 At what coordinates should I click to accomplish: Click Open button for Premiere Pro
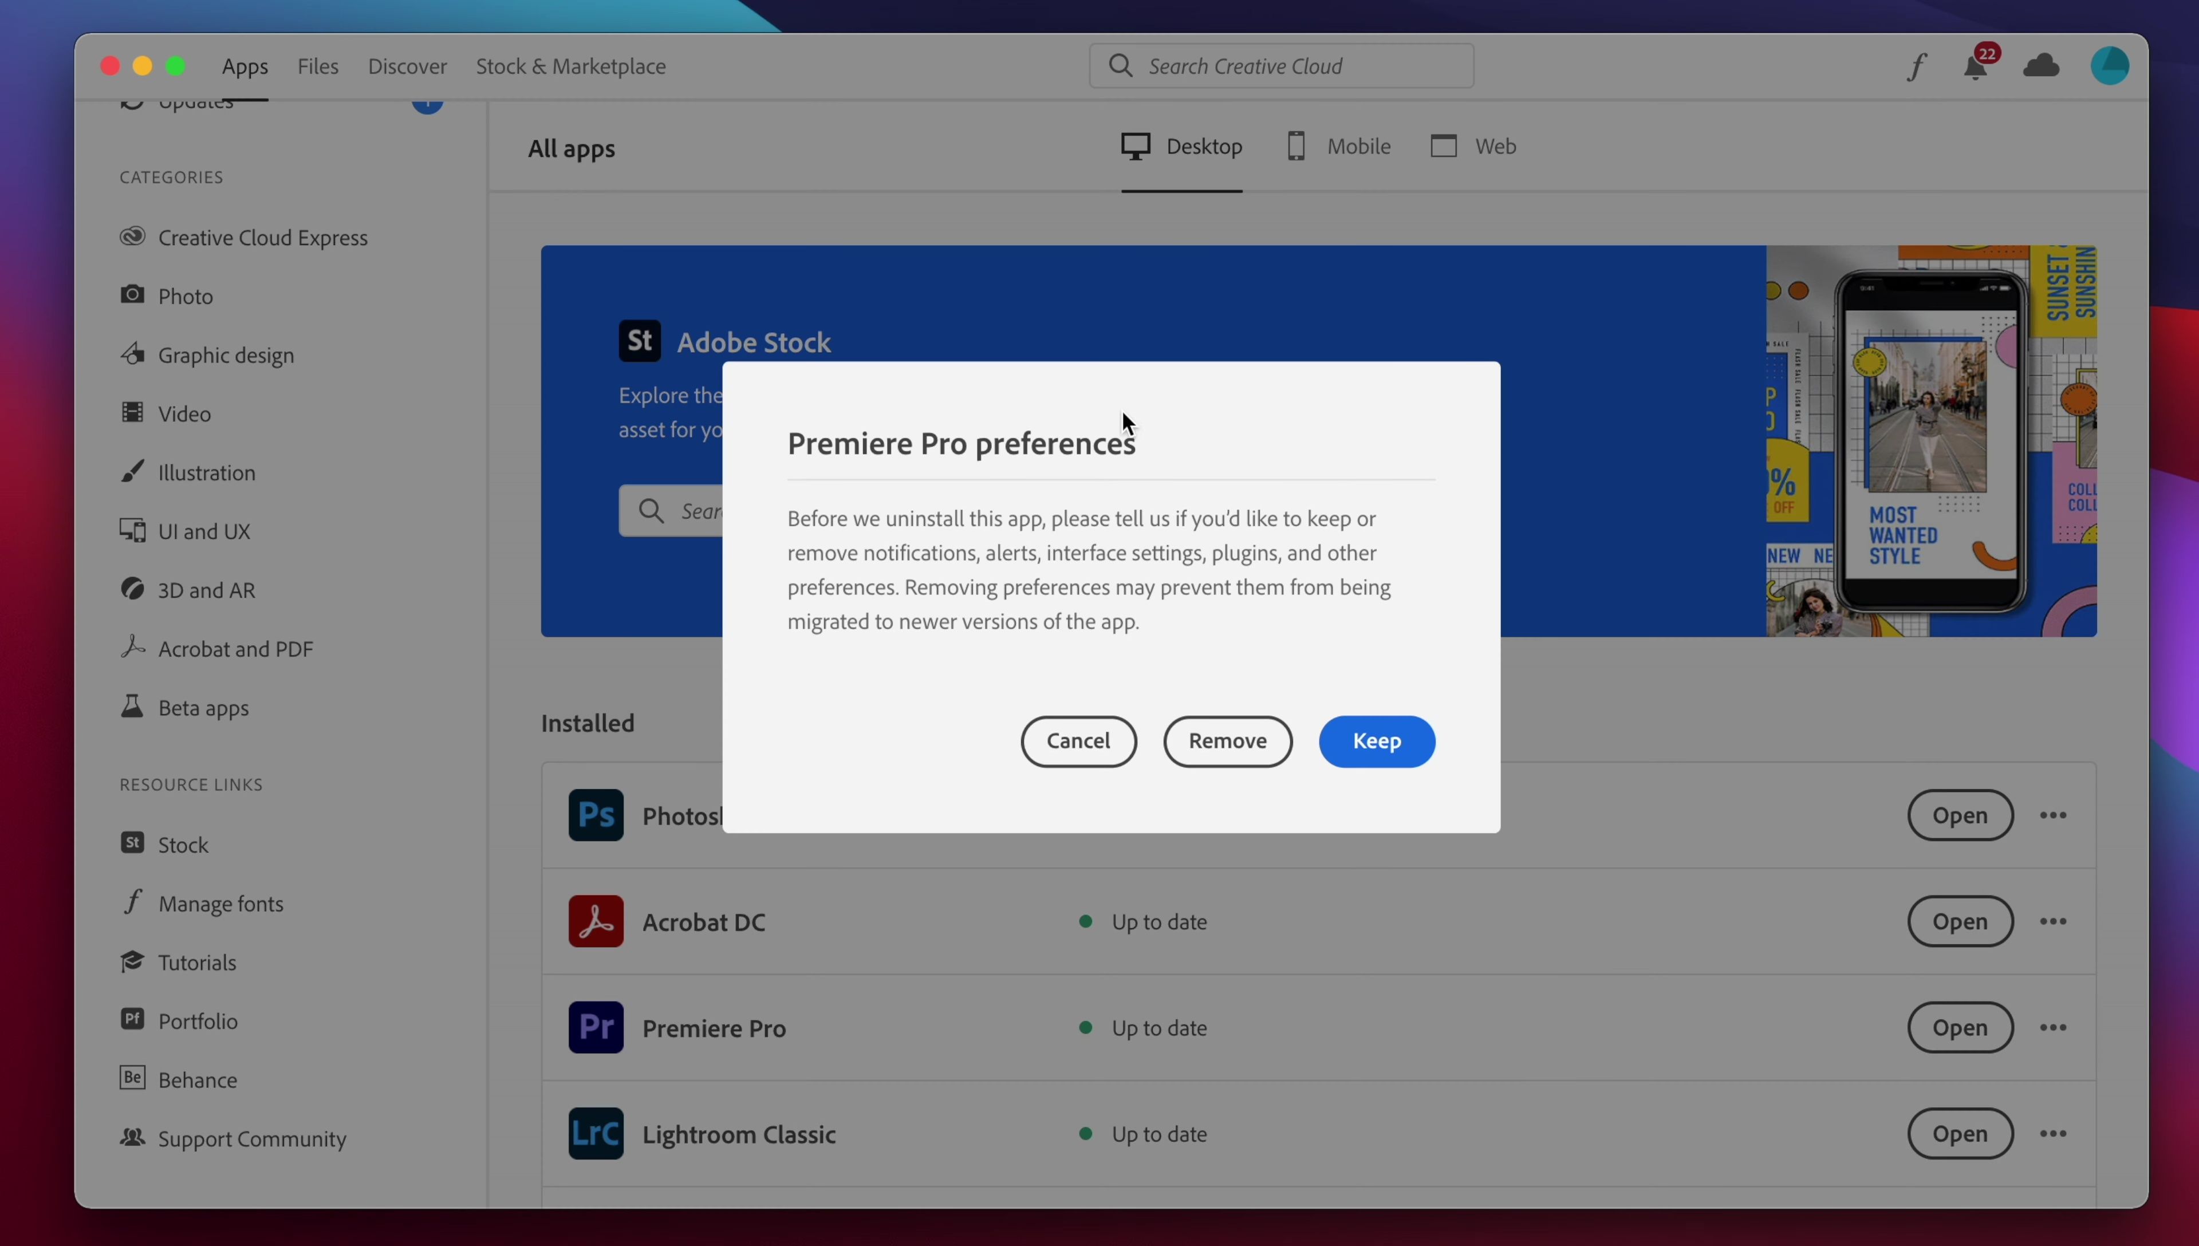[x=1960, y=1028]
